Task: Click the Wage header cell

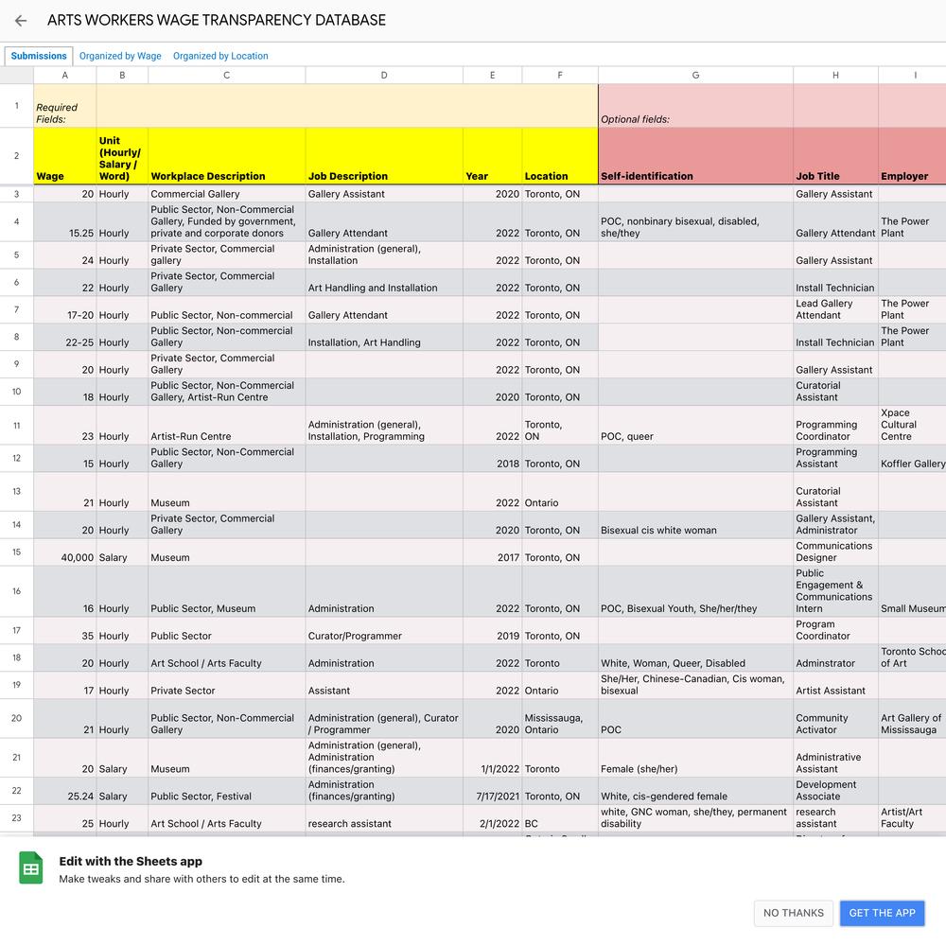Action: tap(64, 156)
